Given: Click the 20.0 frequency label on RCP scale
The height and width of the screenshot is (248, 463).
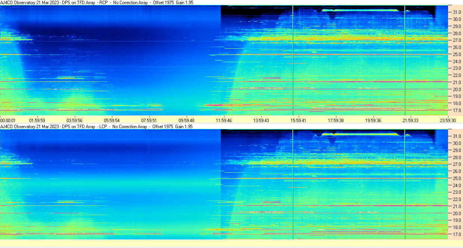Looking at the screenshot, I should (x=457, y=89).
